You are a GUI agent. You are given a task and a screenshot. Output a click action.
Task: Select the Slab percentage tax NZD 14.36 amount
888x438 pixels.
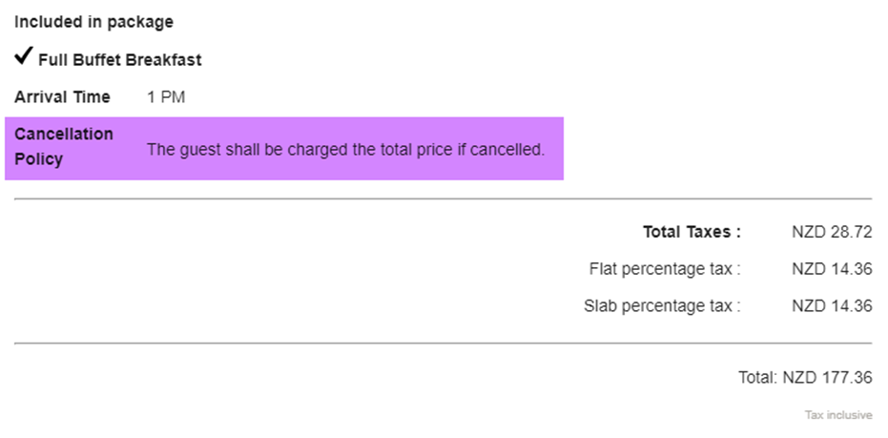coord(832,306)
